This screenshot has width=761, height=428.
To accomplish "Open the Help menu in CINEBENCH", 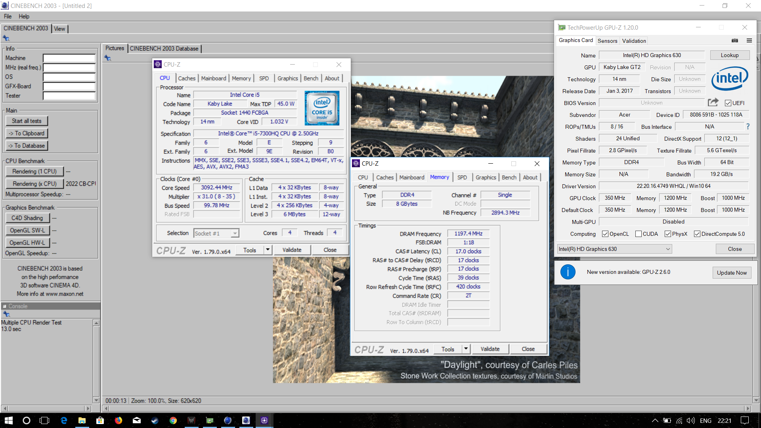I will tap(24, 16).
